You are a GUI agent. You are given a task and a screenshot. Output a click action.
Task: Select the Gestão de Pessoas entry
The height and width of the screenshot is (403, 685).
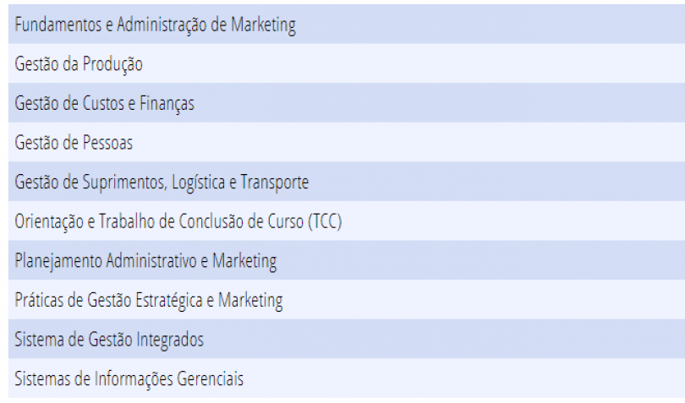(347, 142)
